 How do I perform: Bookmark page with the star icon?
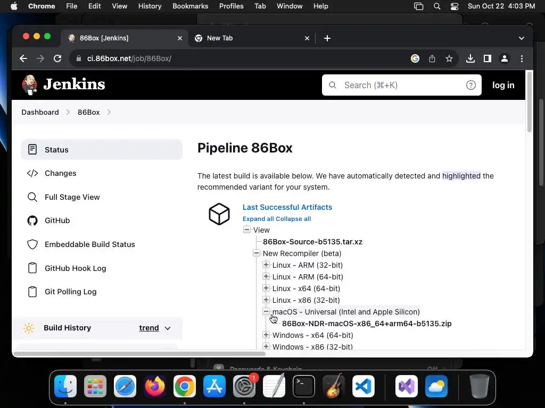(449, 58)
